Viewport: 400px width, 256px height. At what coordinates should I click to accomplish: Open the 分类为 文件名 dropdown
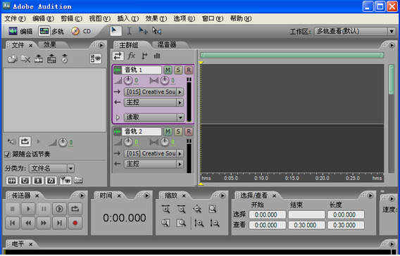coord(51,168)
